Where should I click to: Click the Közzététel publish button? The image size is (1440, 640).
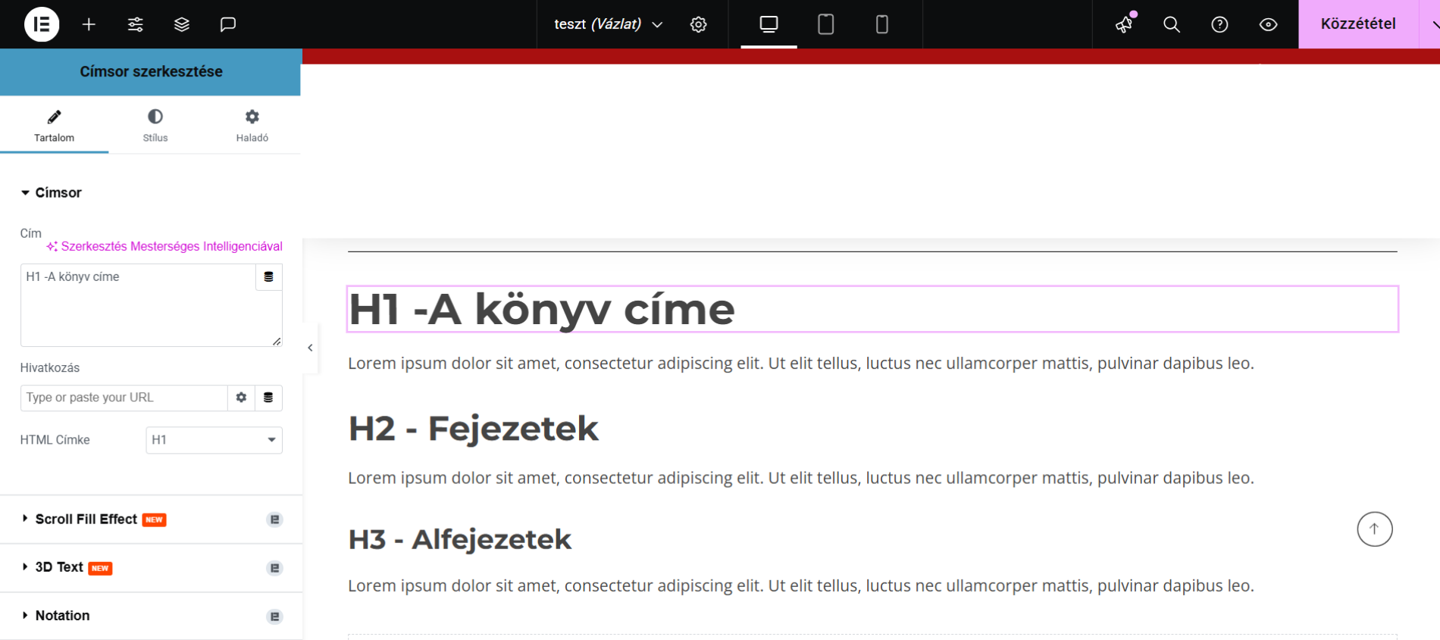tap(1358, 24)
